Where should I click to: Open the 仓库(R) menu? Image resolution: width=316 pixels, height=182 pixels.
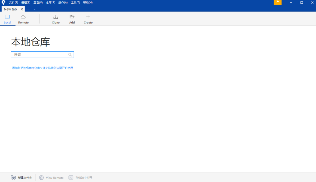pos(50,2)
